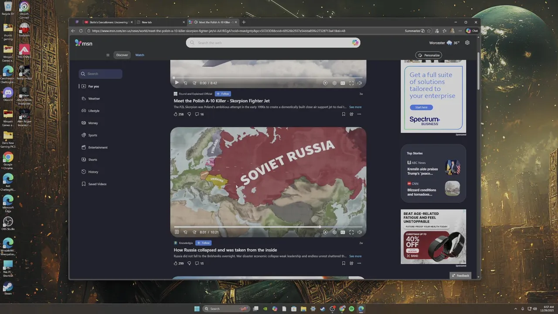Viewport: 558px width, 314px height.
Task: Click the Search the web box
Action: (273, 43)
